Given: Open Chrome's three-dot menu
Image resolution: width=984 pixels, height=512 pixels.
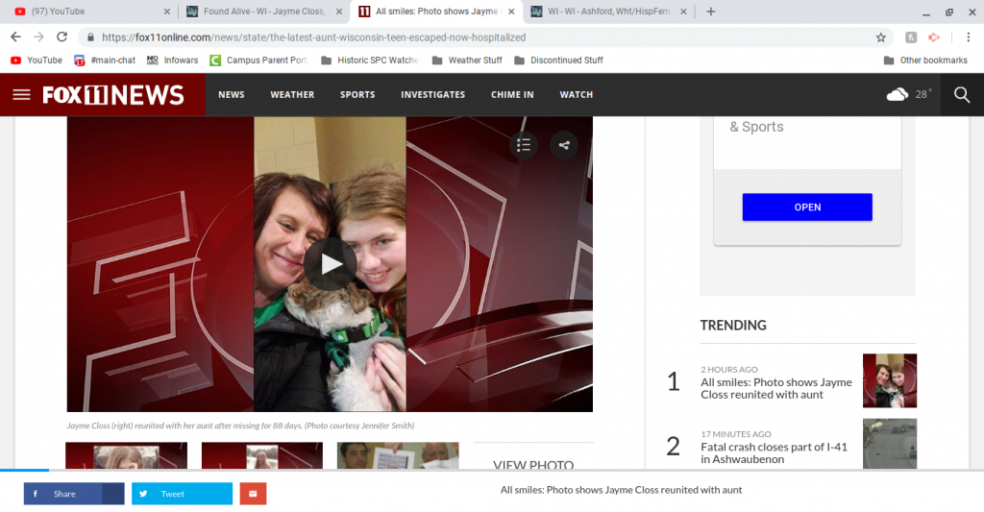Looking at the screenshot, I should (968, 37).
